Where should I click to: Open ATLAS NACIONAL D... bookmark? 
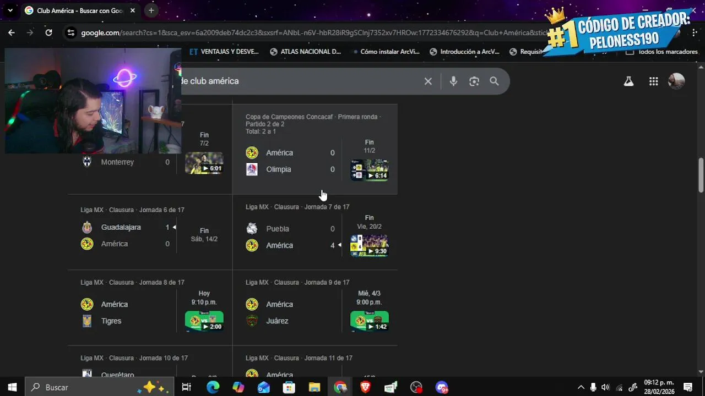tap(305, 52)
